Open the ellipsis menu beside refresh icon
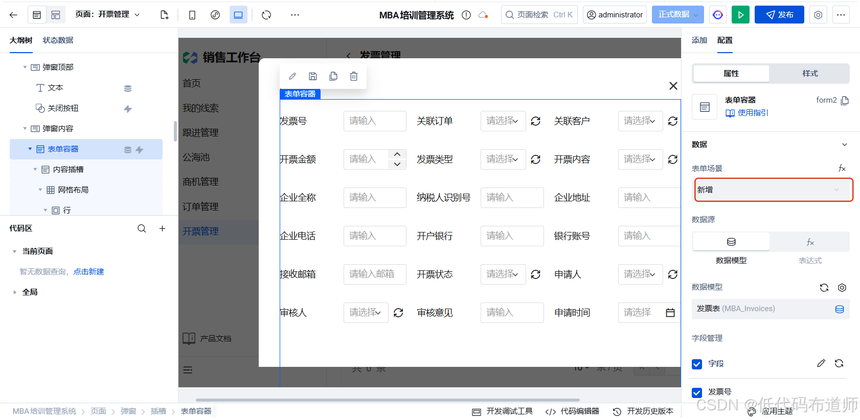 pyautogui.click(x=295, y=15)
